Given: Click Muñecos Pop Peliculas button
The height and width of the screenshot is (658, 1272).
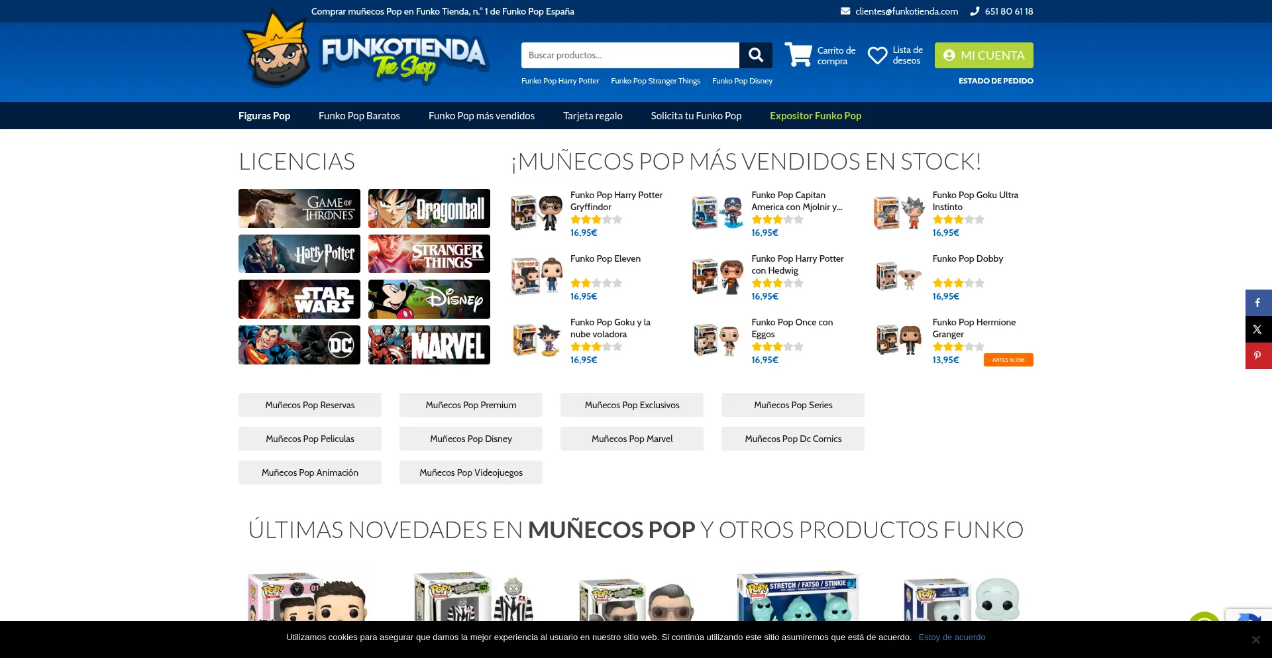Looking at the screenshot, I should pyautogui.click(x=310, y=439).
